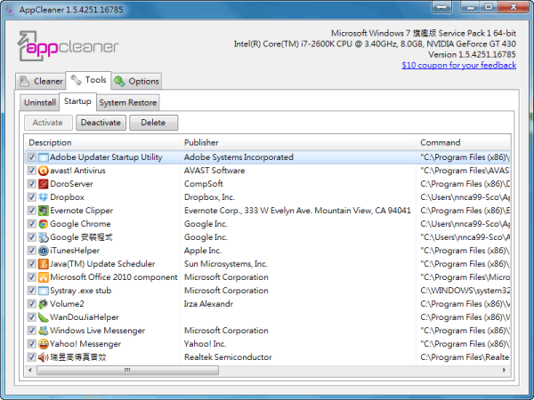The width and height of the screenshot is (534, 400).
Task: Click the WanDouJiaHelper green pea icon
Action: (44, 317)
